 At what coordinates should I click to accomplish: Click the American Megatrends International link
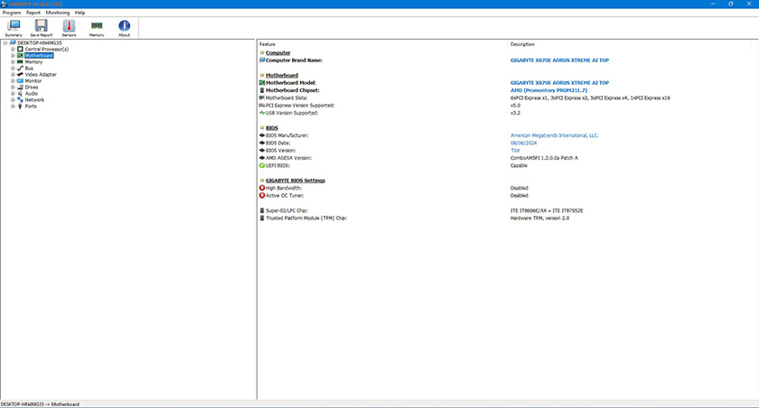[554, 135]
